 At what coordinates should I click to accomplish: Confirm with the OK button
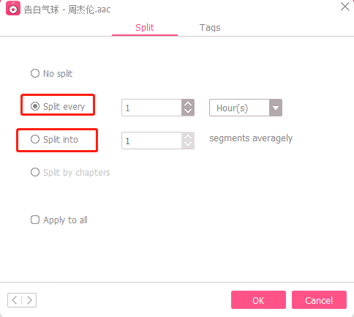tap(258, 300)
